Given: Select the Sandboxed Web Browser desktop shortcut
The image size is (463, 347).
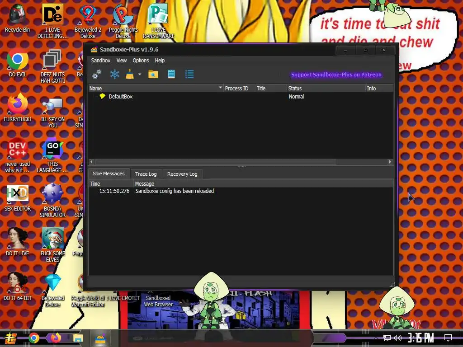Looking at the screenshot, I should (158, 299).
